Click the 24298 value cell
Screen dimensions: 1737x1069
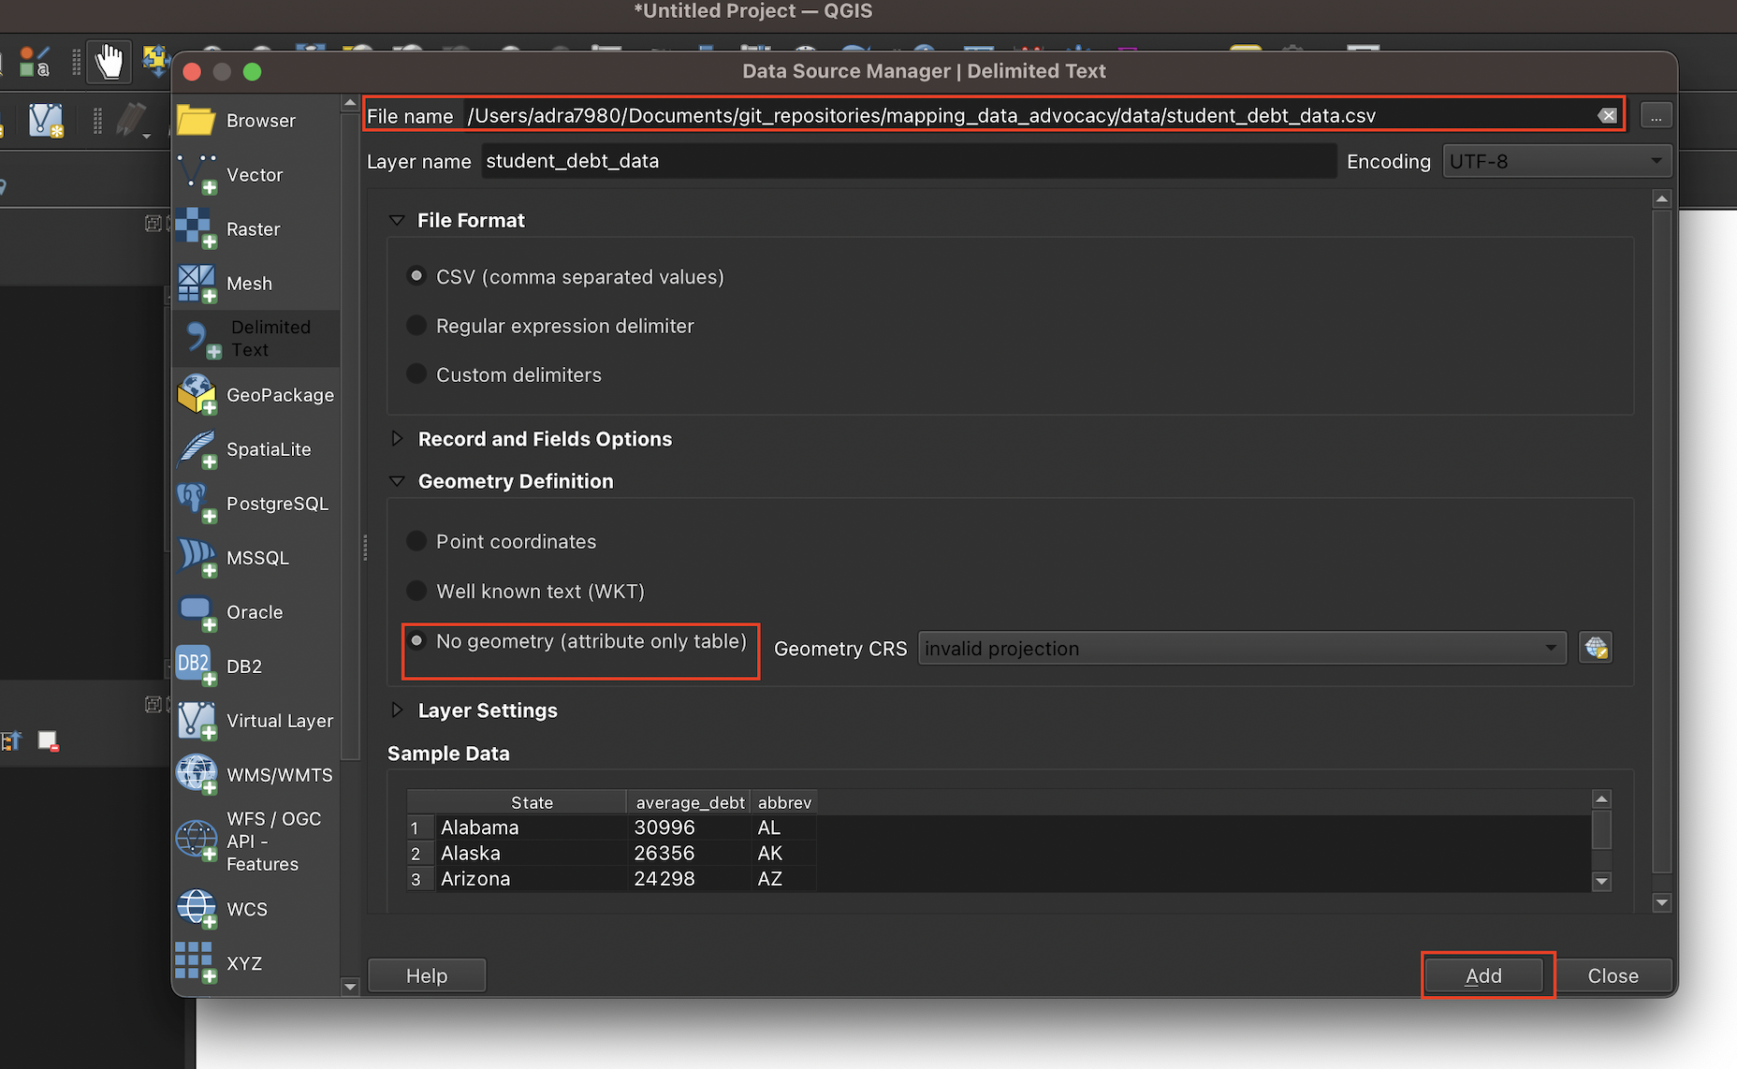pyautogui.click(x=690, y=878)
